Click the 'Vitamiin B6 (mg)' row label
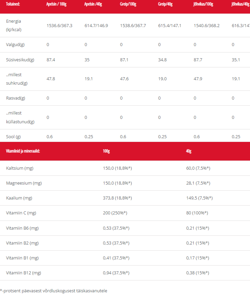This screenshot has width=250, height=294. tap(22, 228)
